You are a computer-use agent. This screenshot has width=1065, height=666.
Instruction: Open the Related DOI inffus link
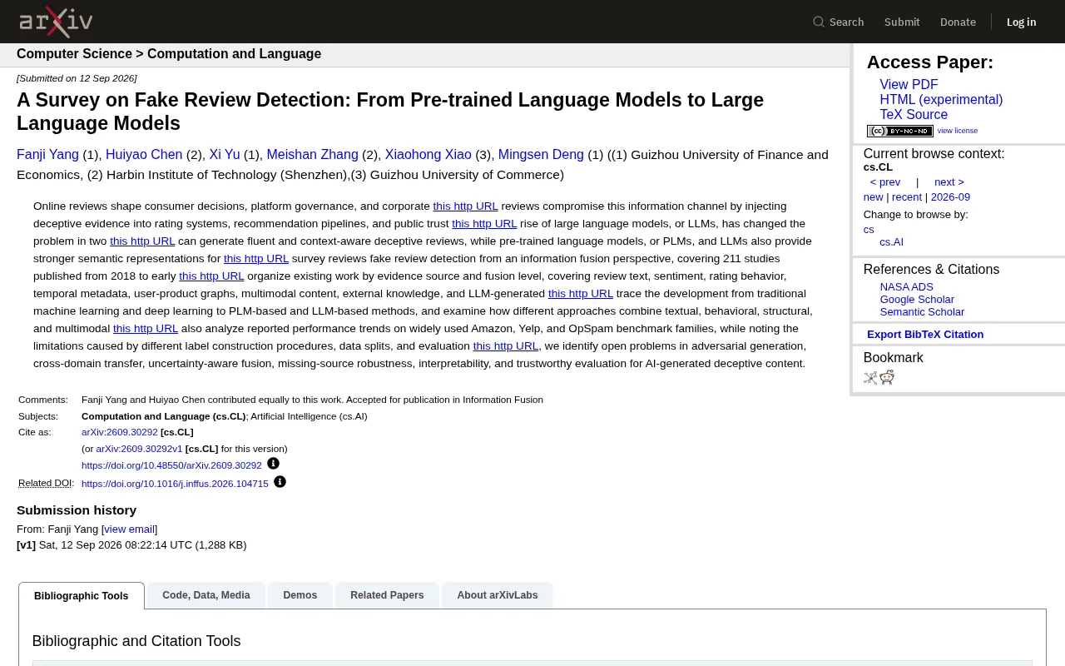point(175,484)
